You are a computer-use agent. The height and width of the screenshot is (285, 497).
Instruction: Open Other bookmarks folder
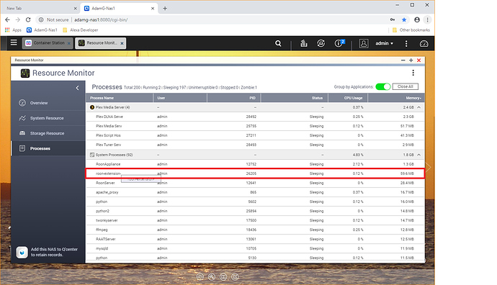click(411, 30)
